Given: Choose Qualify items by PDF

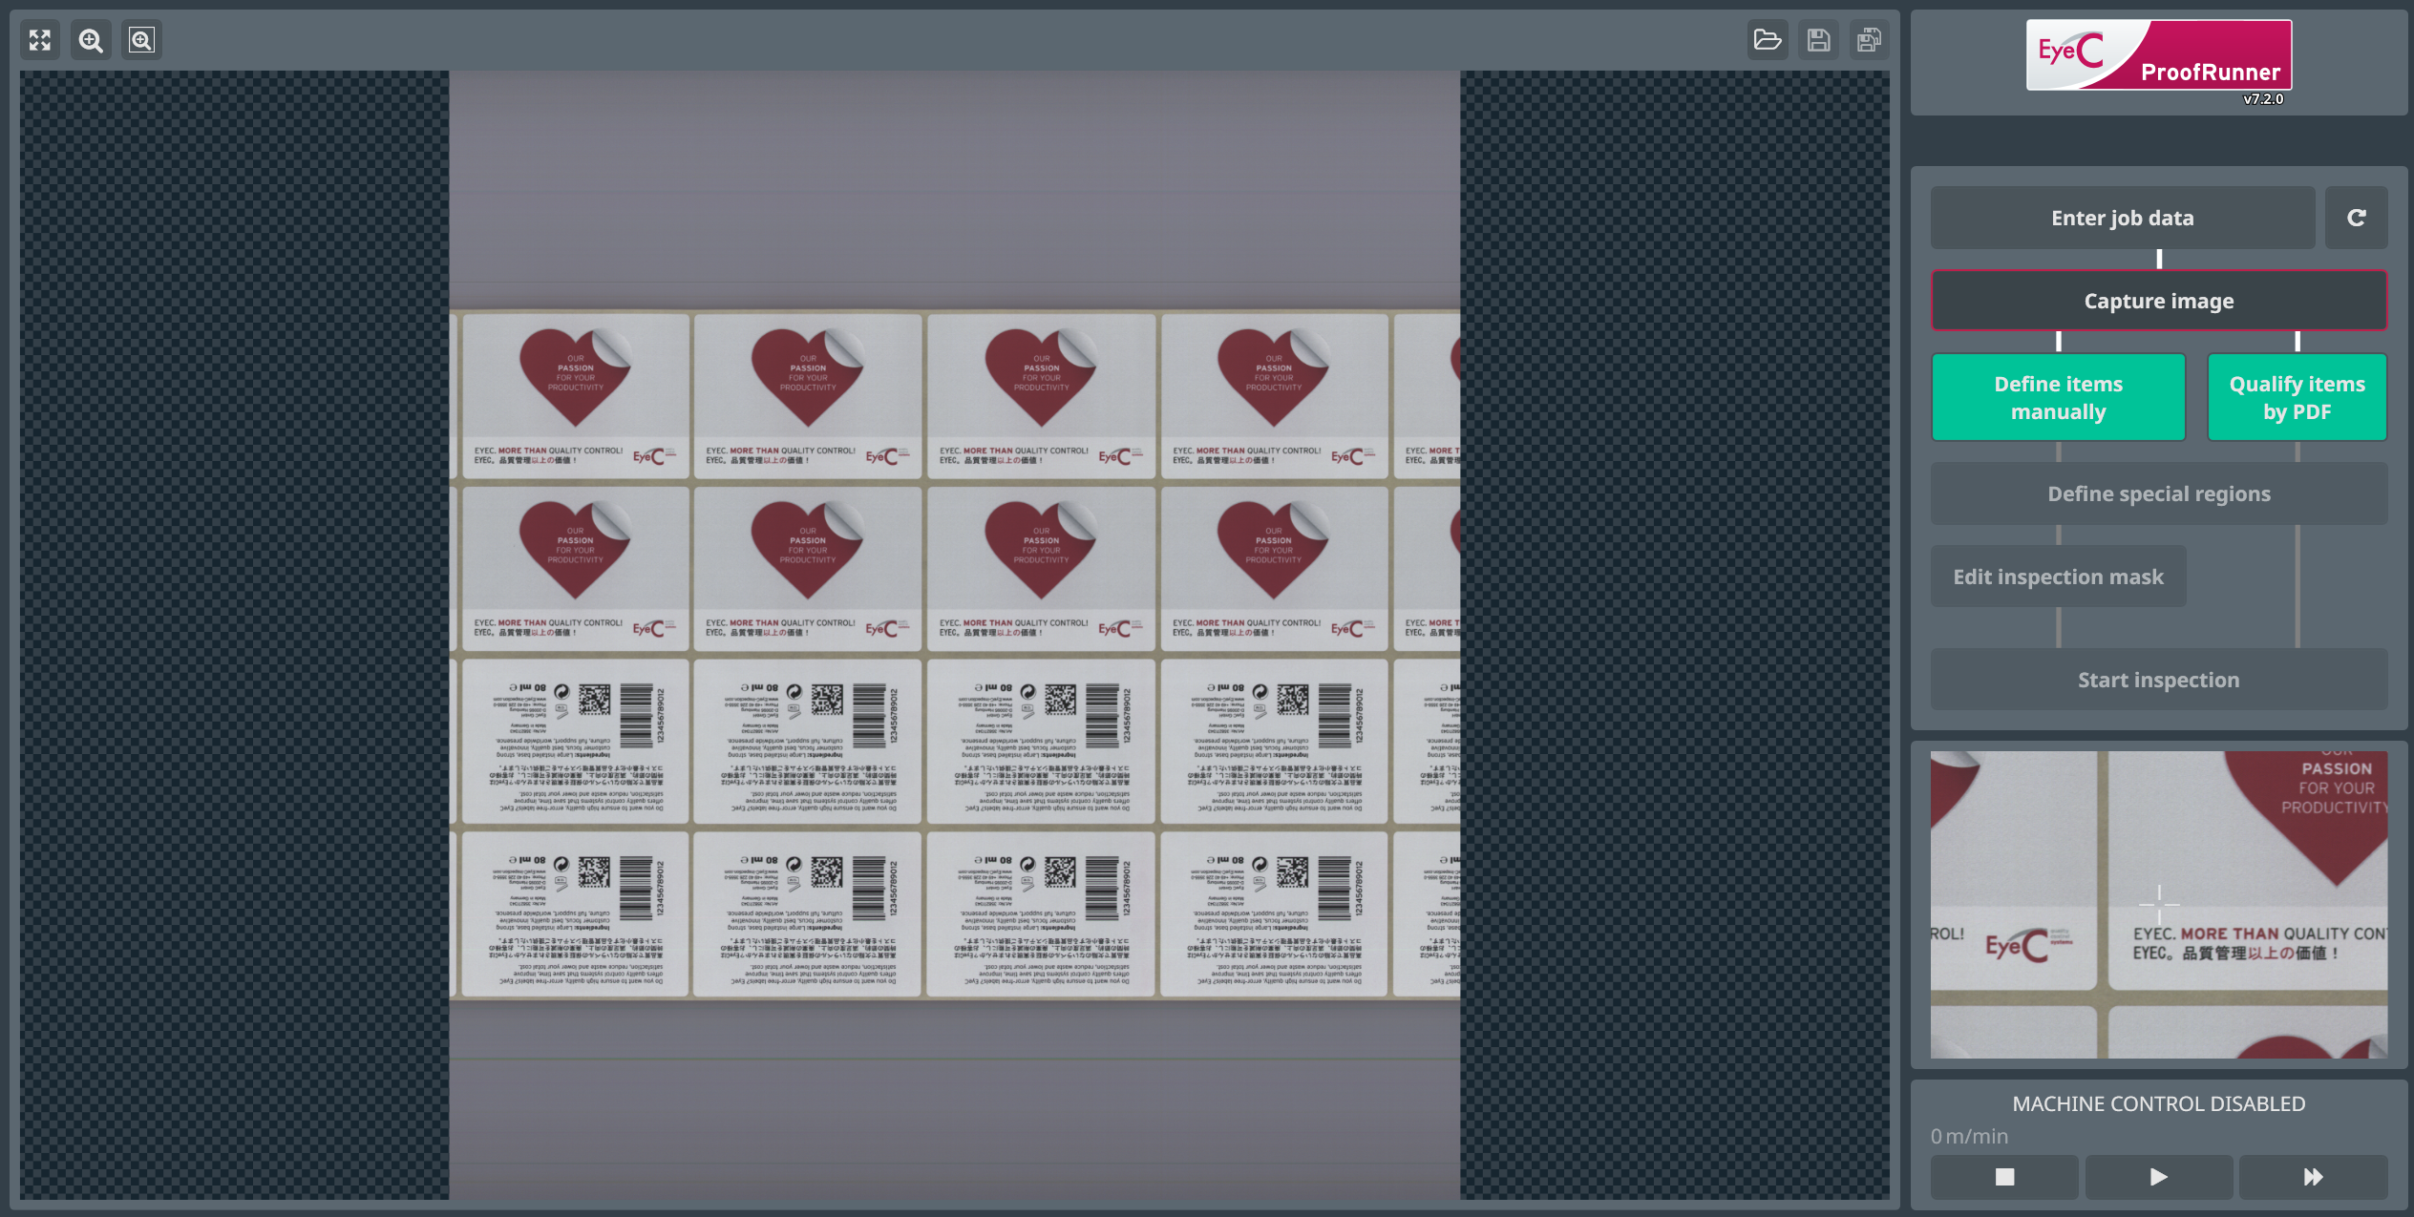Looking at the screenshot, I should (2298, 398).
